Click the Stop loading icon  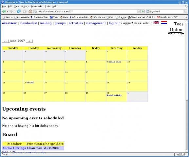coord(25,11)
